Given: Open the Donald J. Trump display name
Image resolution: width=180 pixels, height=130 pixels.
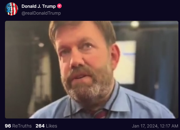Looking at the screenshot, I should click(39, 6).
